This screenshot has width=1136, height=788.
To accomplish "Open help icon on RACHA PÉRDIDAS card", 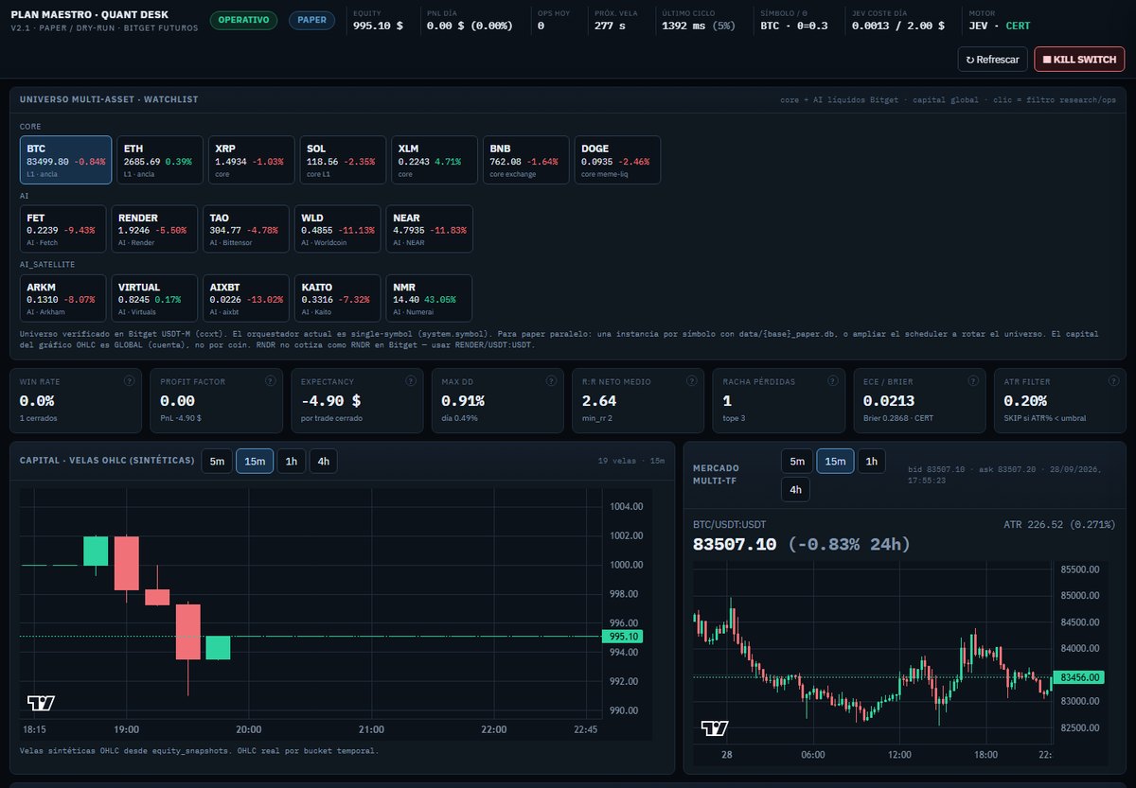I will click(833, 381).
